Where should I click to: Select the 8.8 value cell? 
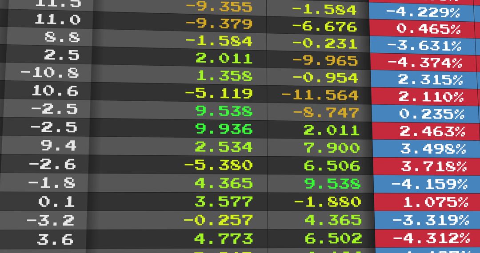63,37
